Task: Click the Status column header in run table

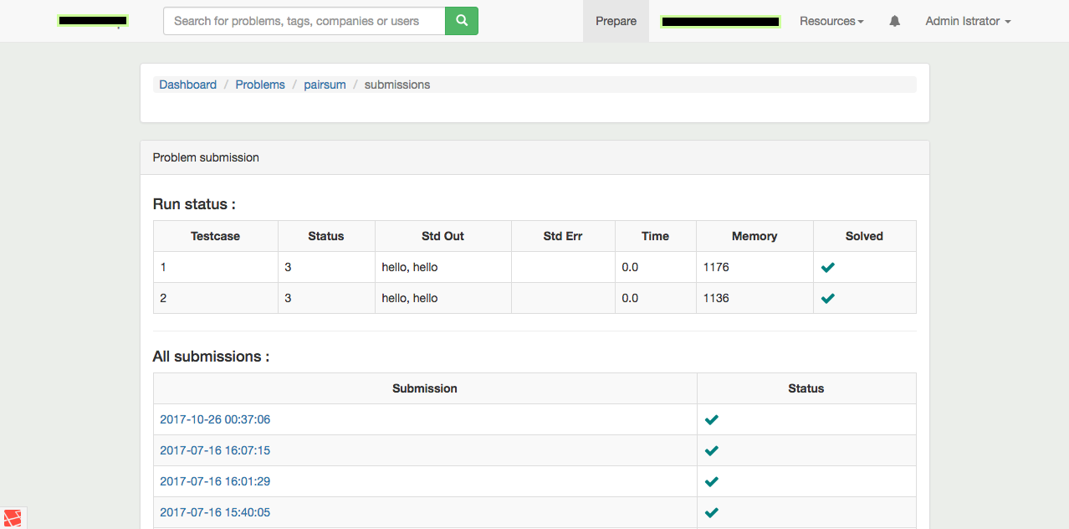Action: click(x=326, y=236)
